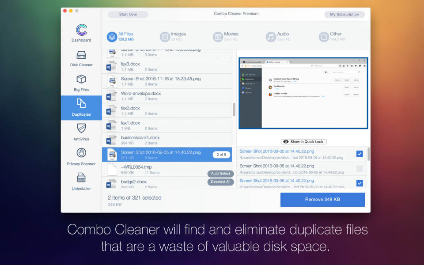The height and width of the screenshot is (265, 424).
Task: Open the Big Files tool
Action: click(81, 80)
